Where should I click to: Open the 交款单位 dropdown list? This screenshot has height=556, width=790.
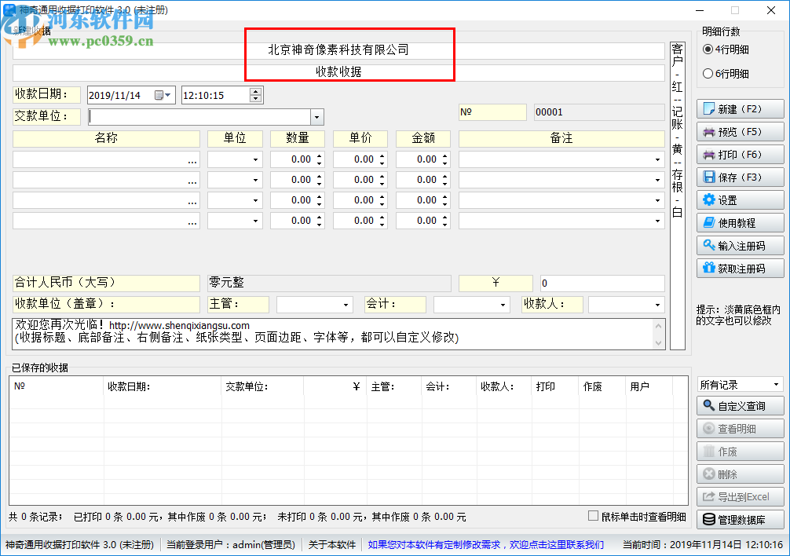click(x=317, y=116)
